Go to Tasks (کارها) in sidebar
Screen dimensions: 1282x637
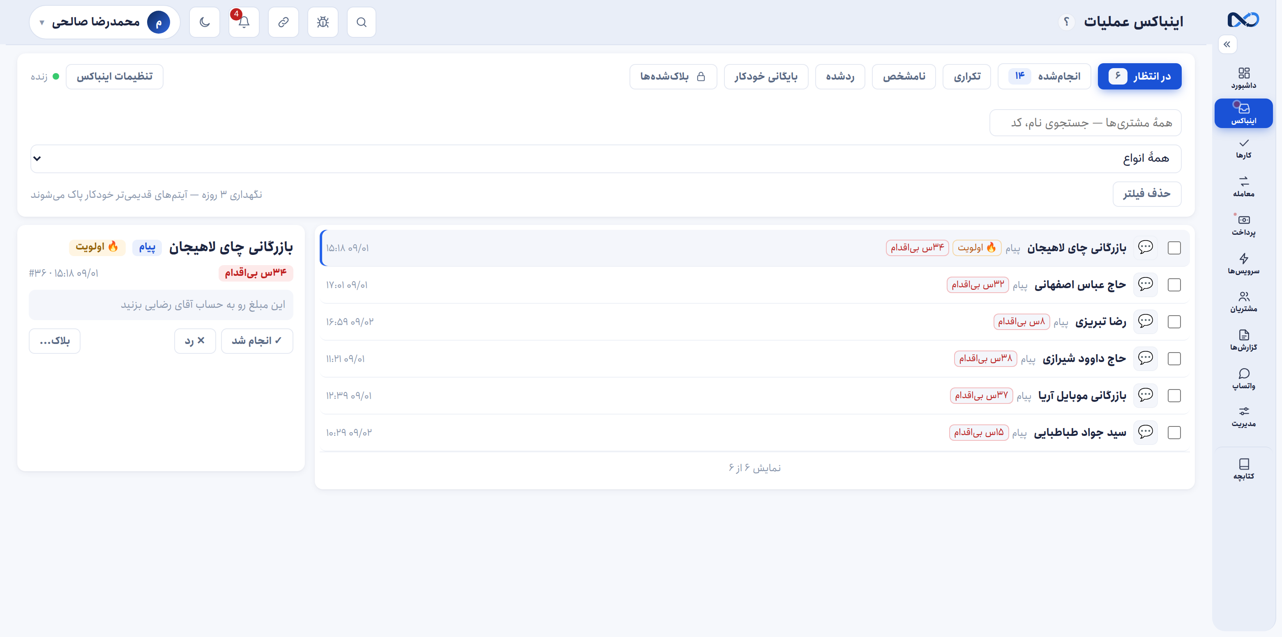(1243, 149)
